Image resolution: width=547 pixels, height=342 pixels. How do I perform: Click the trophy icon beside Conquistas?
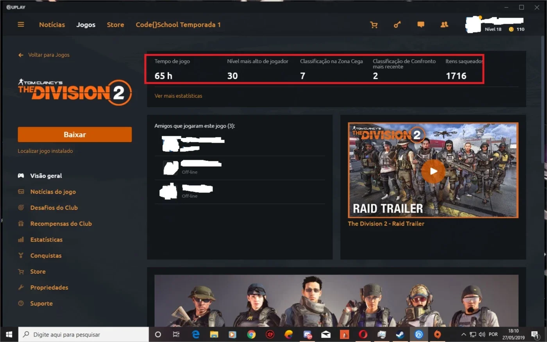(x=21, y=256)
